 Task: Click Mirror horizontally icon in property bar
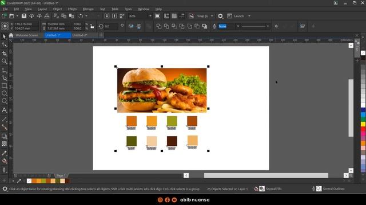(131, 26)
